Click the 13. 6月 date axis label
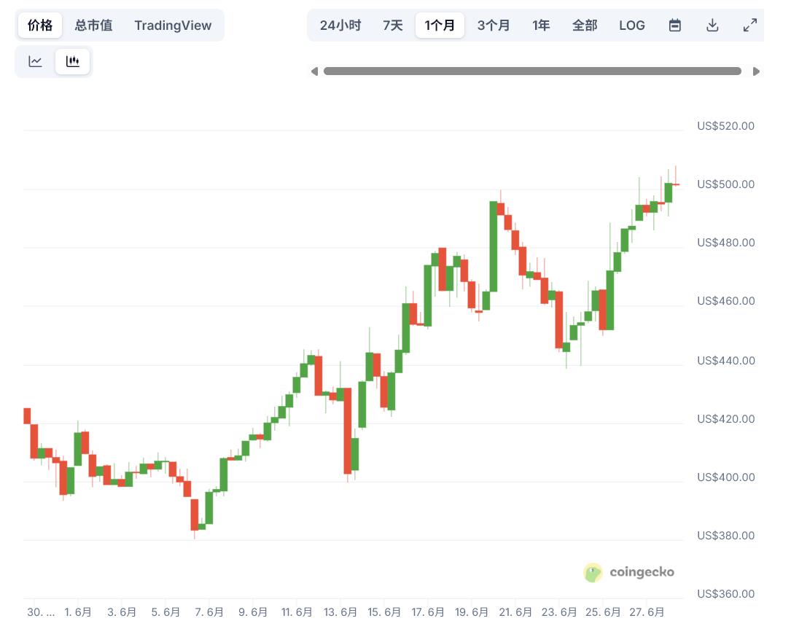791x629 pixels. click(340, 612)
